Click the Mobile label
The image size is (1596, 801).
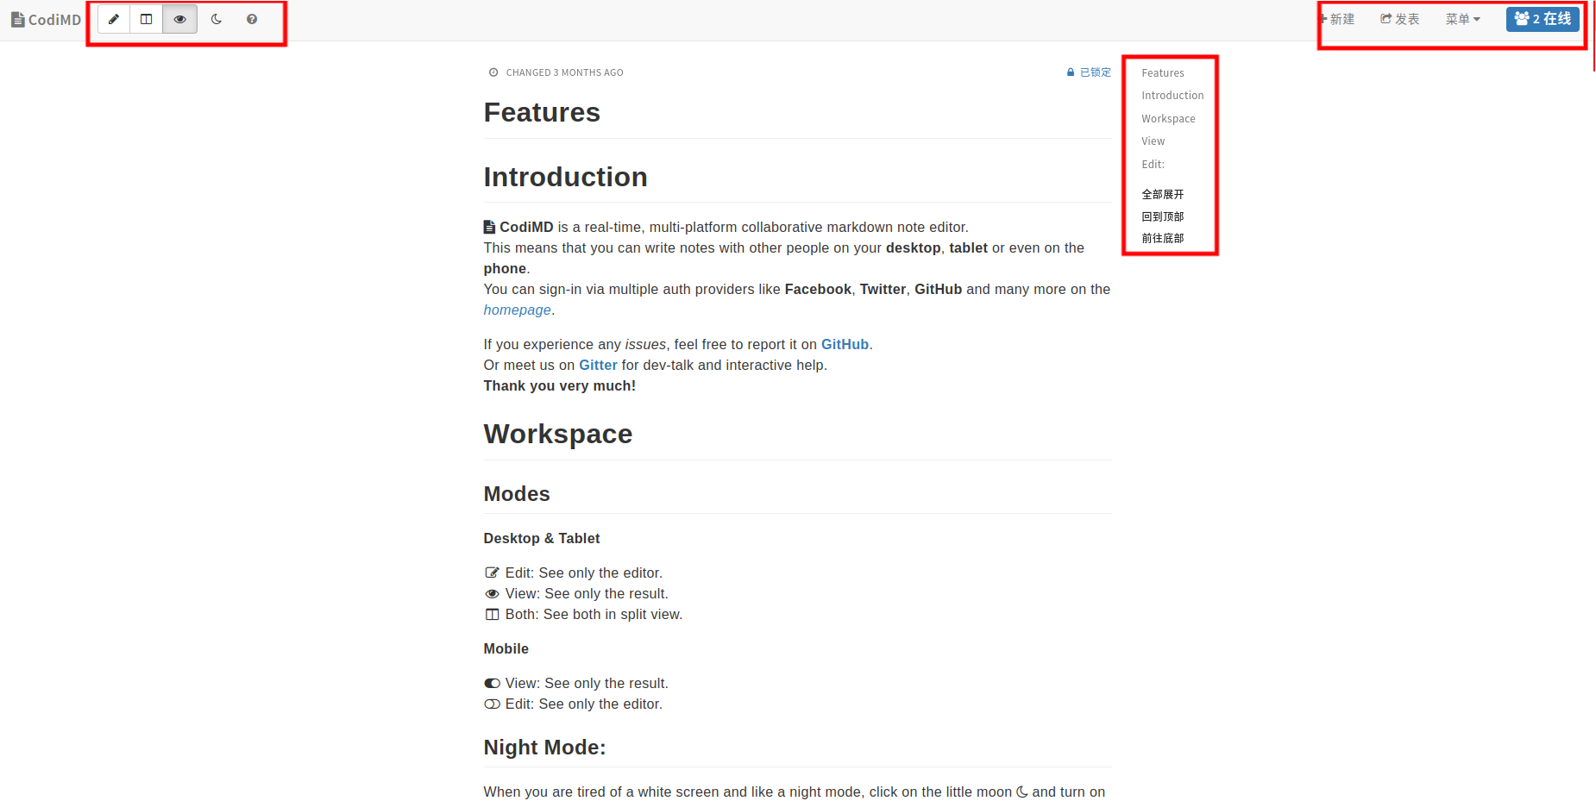pos(506,649)
